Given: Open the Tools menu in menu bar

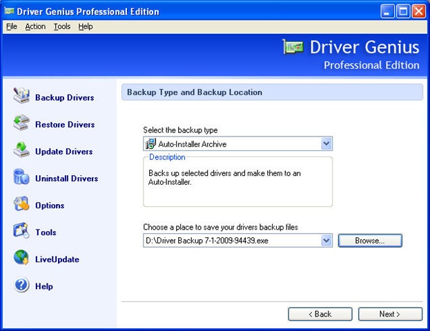Looking at the screenshot, I should tap(62, 27).
